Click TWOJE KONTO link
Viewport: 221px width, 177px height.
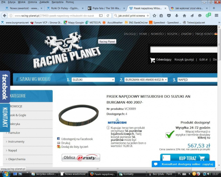point(204,34)
